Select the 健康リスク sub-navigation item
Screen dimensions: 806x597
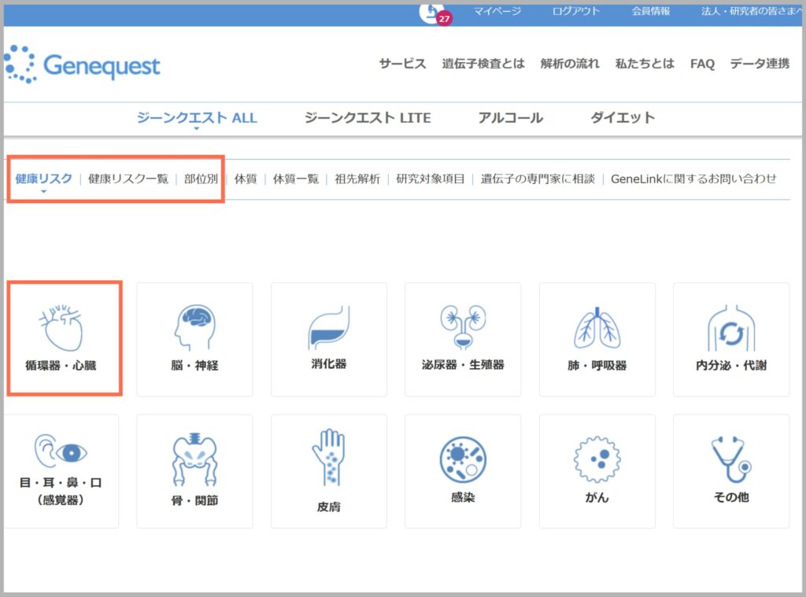[44, 179]
